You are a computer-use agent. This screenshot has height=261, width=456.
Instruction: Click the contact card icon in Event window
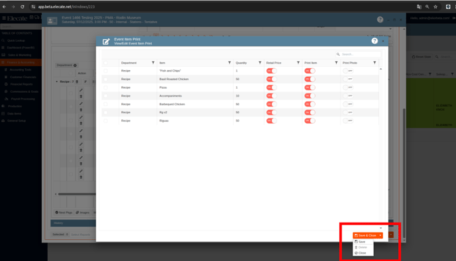(52, 21)
